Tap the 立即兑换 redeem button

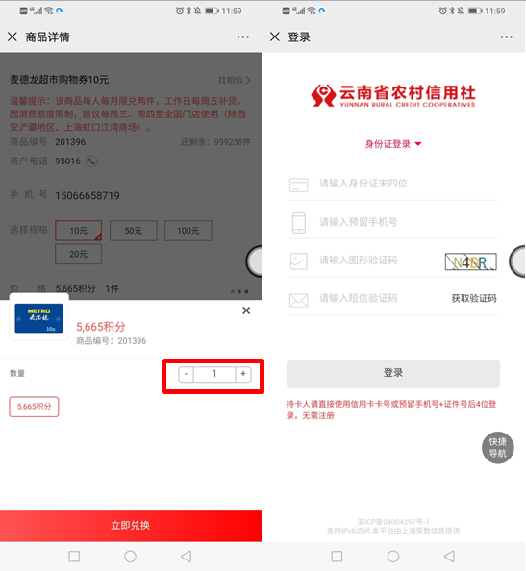click(x=131, y=526)
